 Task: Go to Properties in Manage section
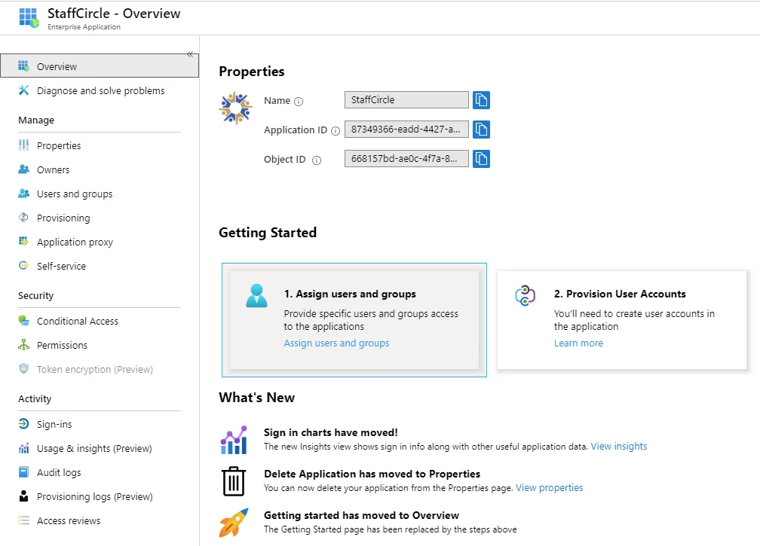[59, 145]
